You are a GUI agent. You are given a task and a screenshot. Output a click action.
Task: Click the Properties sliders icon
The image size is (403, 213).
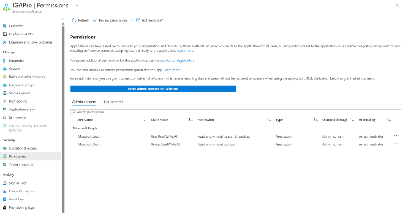5,61
